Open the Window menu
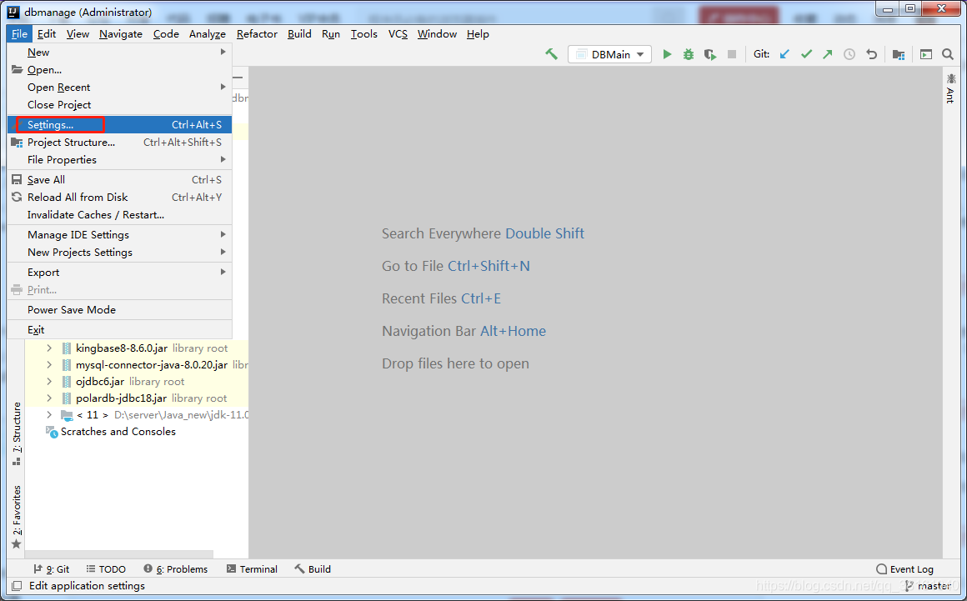Screen dimensions: 967x601 click(x=437, y=34)
